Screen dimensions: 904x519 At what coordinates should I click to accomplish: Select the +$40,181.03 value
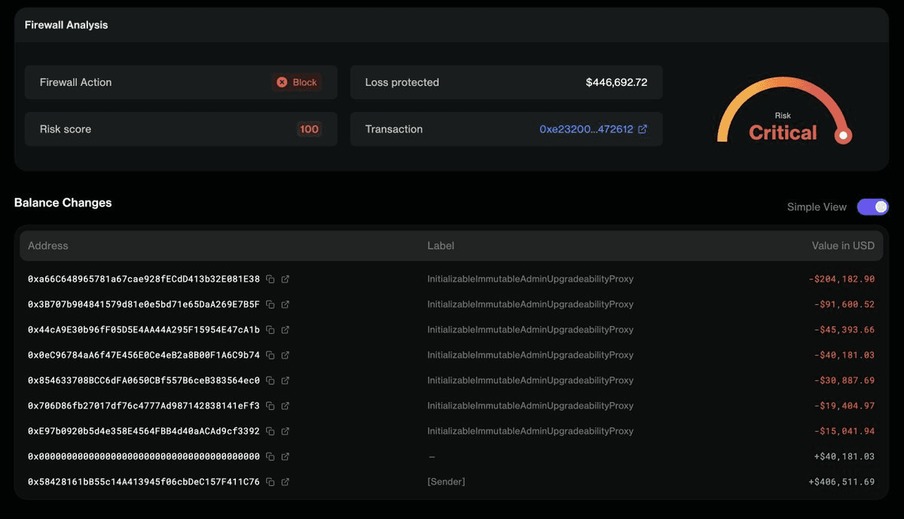844,456
